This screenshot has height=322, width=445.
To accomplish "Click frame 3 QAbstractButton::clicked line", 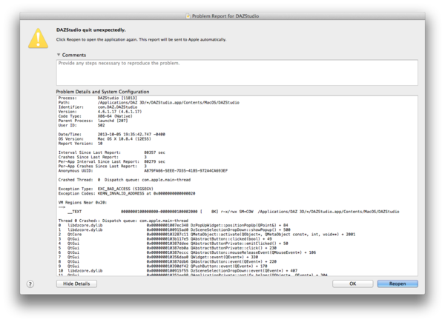I will (165, 239).
